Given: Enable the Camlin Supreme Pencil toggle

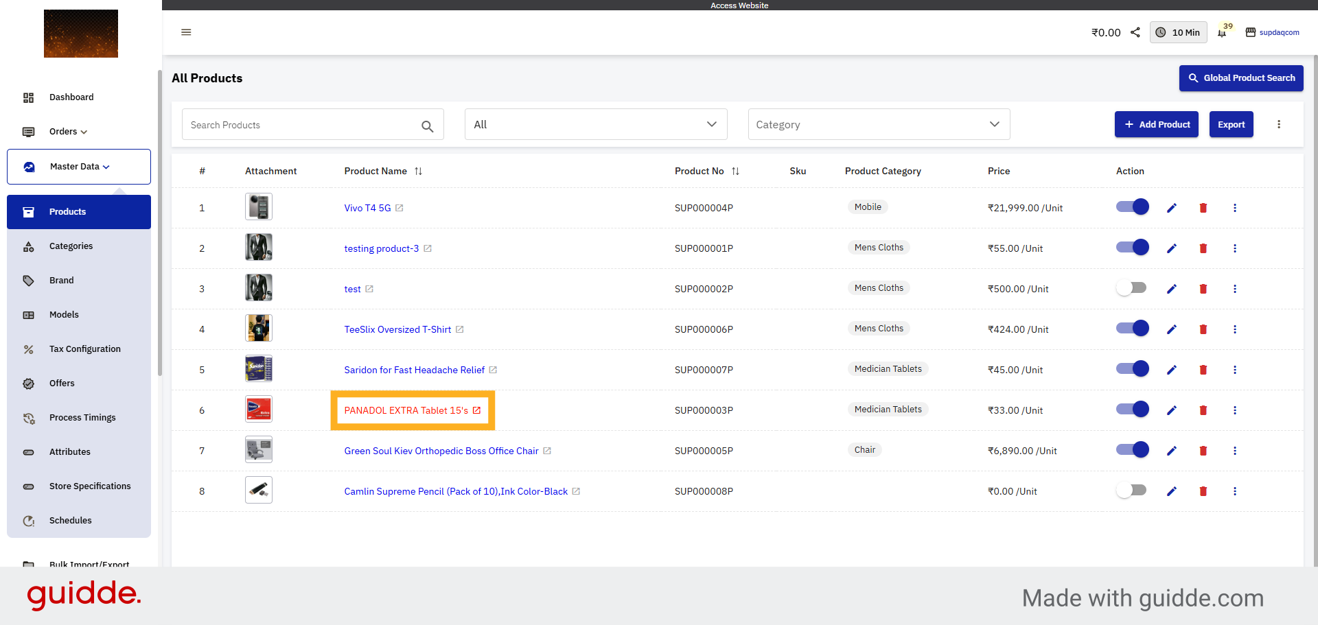Looking at the screenshot, I should (1132, 491).
